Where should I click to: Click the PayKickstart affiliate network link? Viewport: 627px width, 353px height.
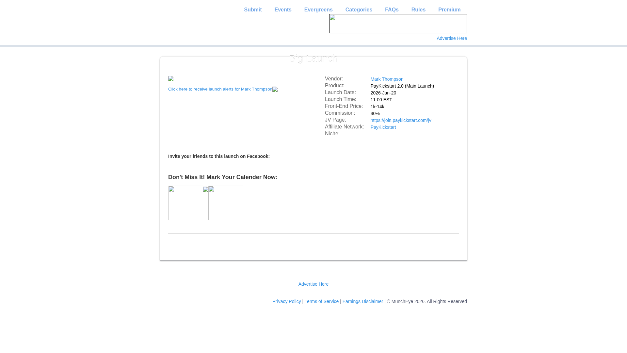pos(383,127)
